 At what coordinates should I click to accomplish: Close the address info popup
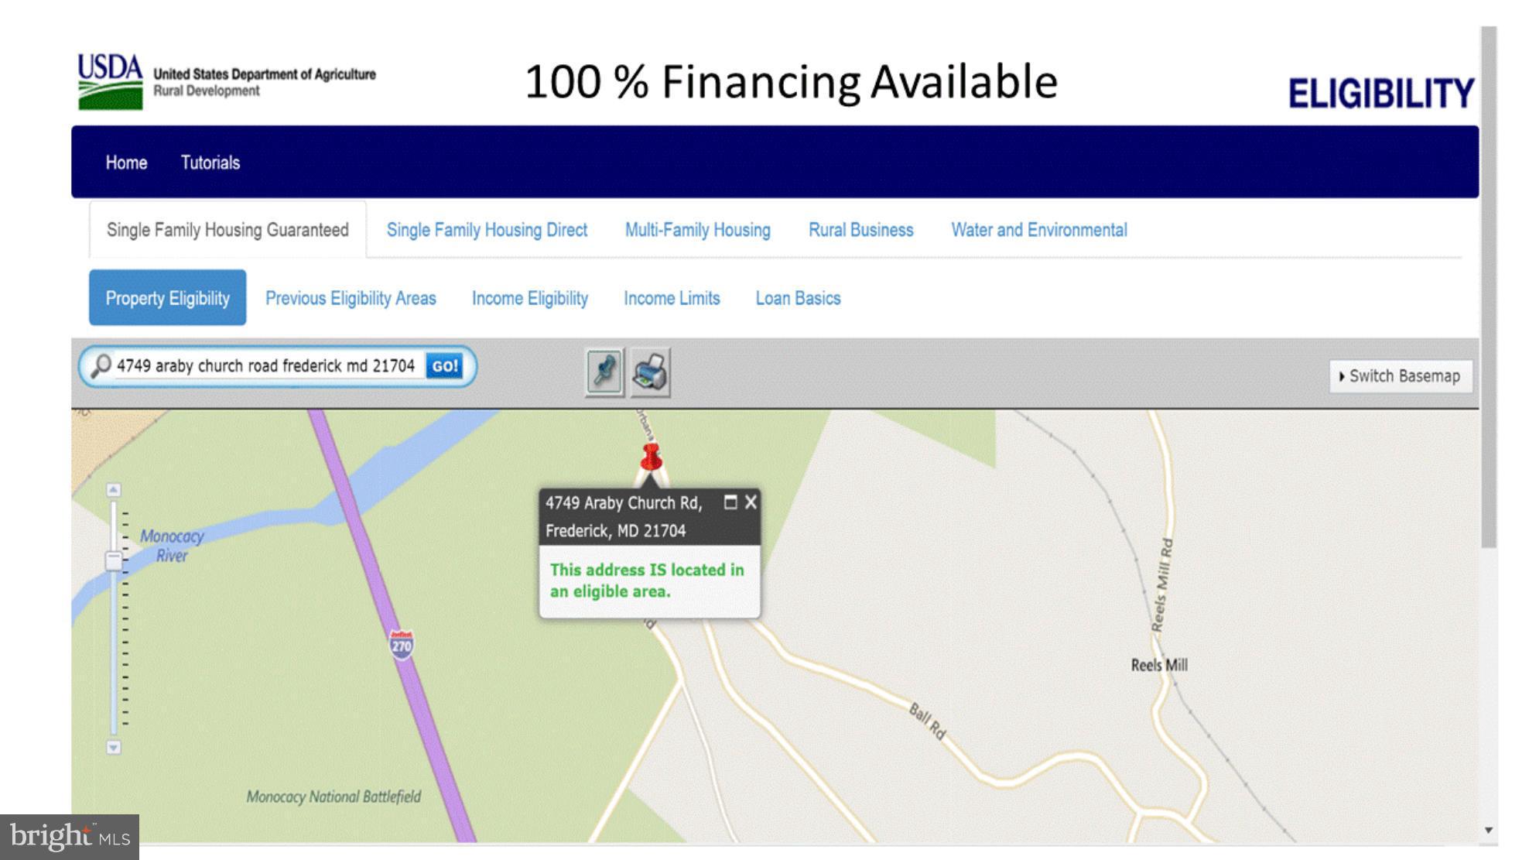click(751, 502)
